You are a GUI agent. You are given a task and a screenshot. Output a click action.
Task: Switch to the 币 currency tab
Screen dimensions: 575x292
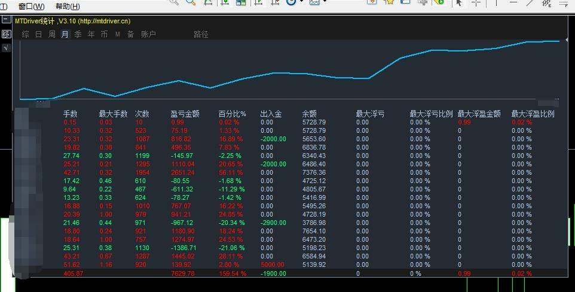(104, 34)
